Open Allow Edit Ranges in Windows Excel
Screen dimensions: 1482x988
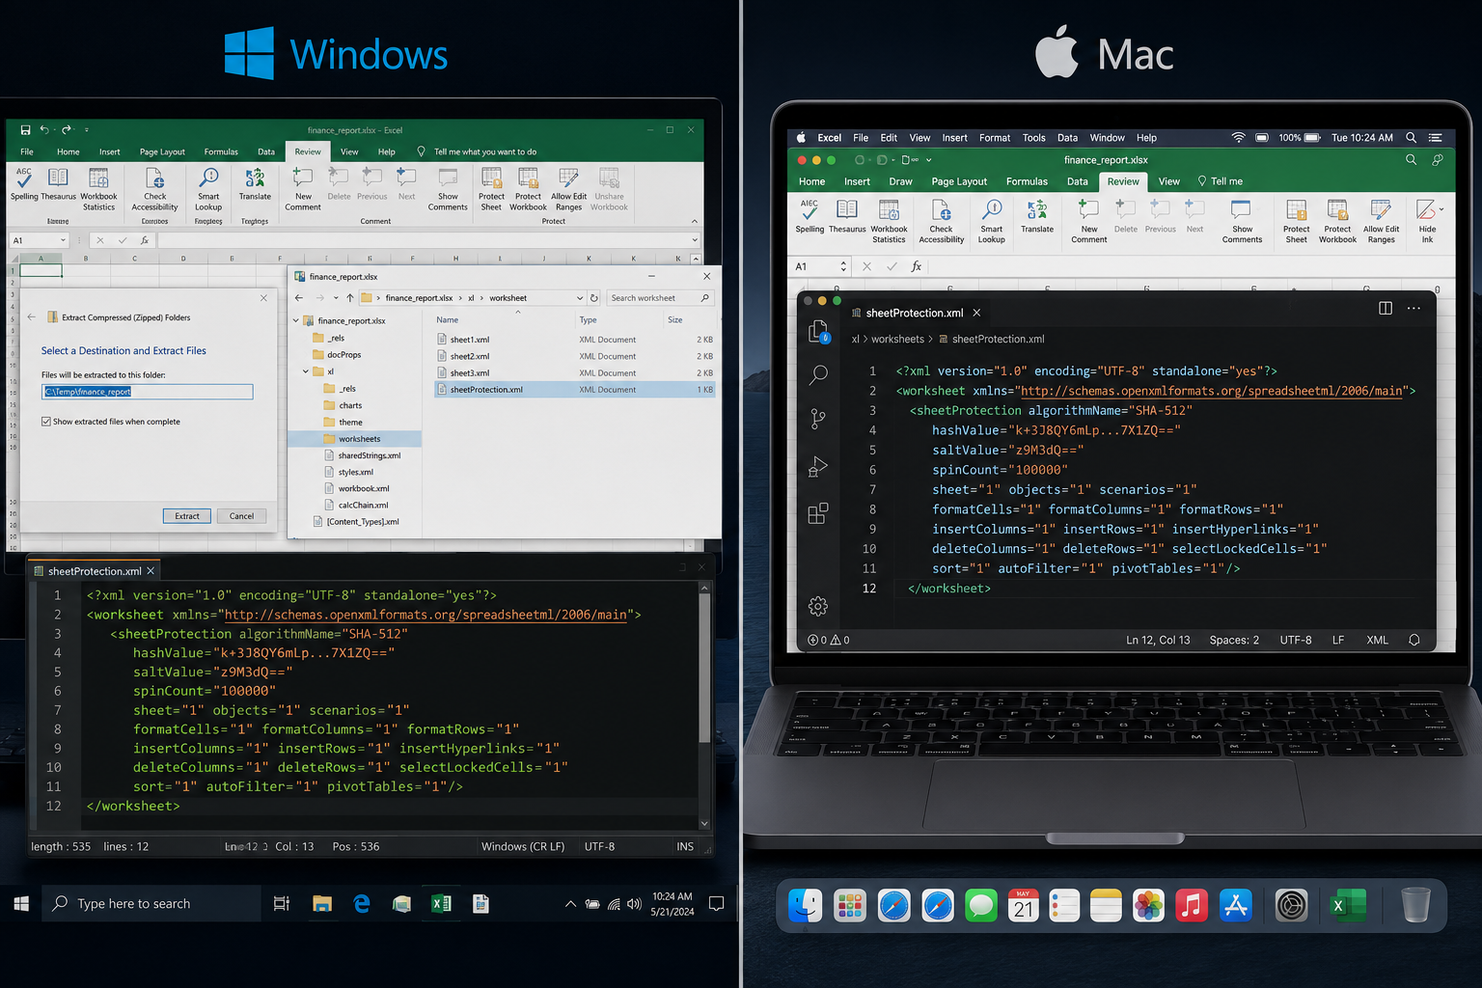(x=568, y=189)
